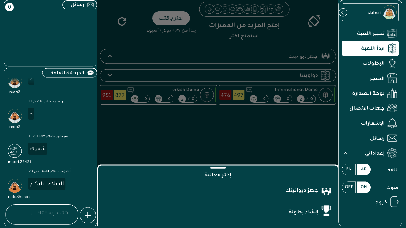The height and width of the screenshot is (228, 406).
Task: Click the drag handle atop the activity sheet
Action: pos(218,168)
